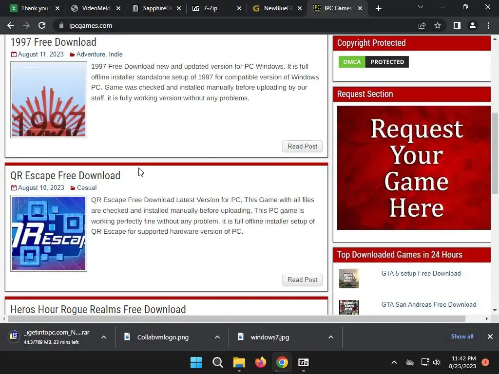
Task: Open a new browser tab
Action: tap(378, 8)
